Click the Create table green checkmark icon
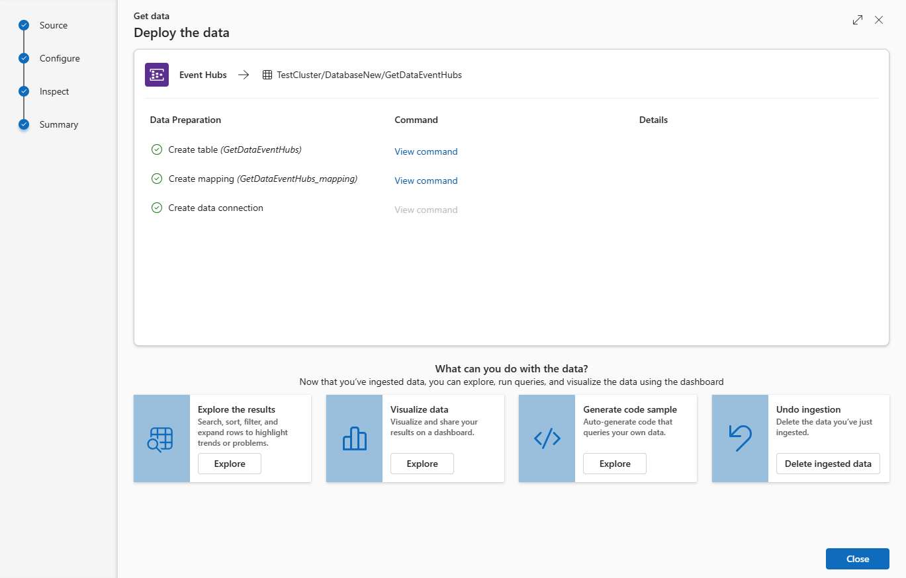The height and width of the screenshot is (578, 906). 157,150
